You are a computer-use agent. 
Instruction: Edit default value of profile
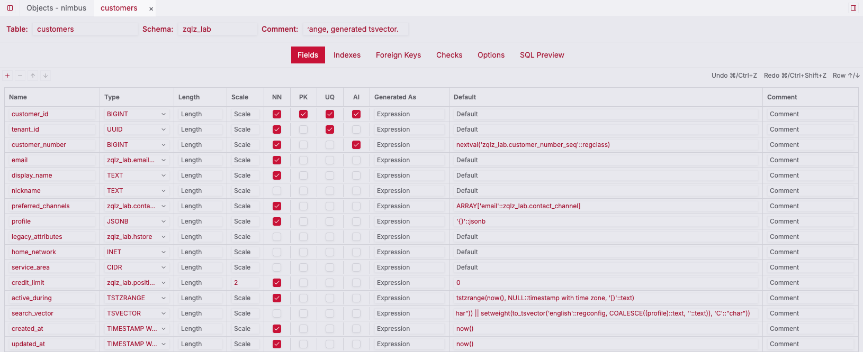pyautogui.click(x=606, y=221)
